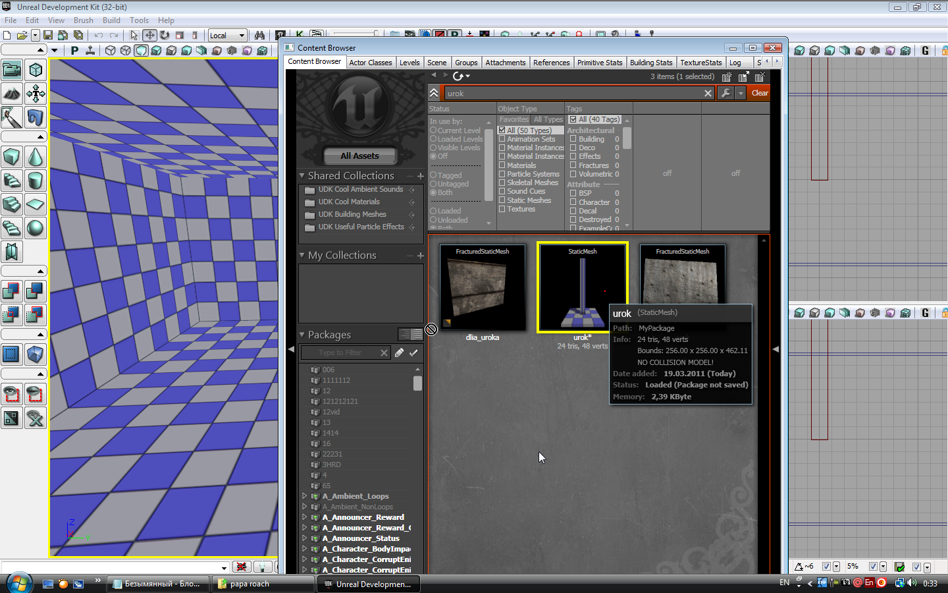
Task: Click the binoculars search icon
Action: pyautogui.click(x=259, y=35)
